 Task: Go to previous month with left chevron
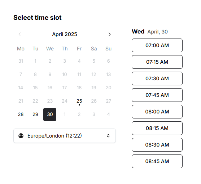tap(19, 34)
